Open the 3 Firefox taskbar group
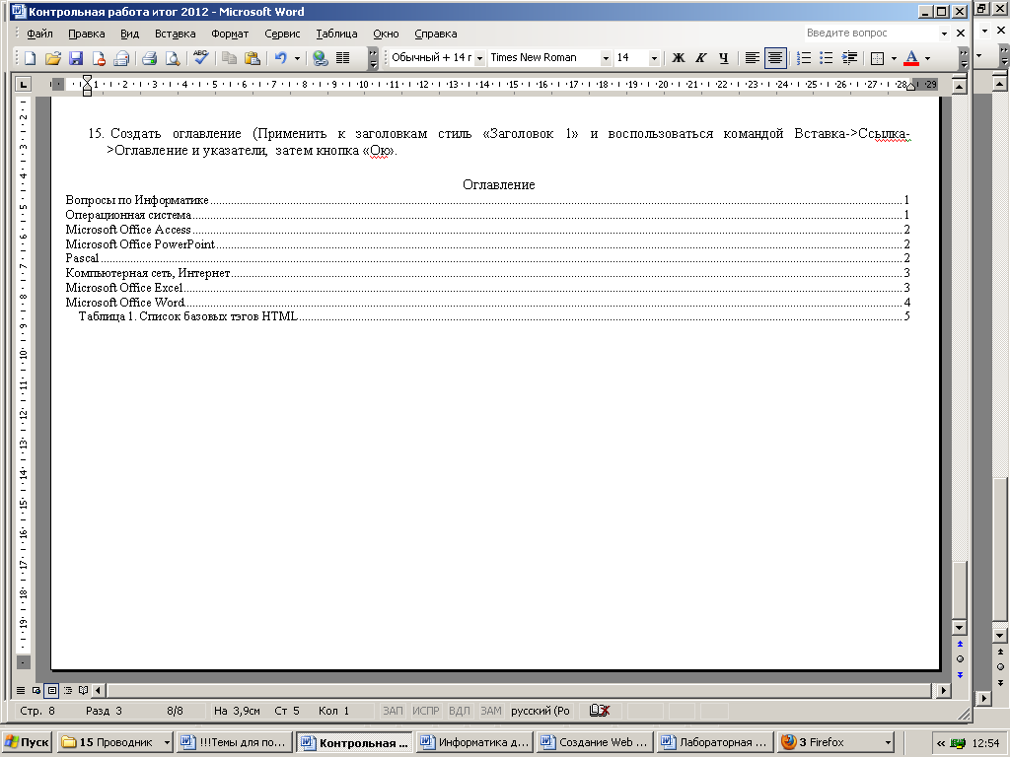Image resolution: width=1010 pixels, height=757 pixels. 835,742
